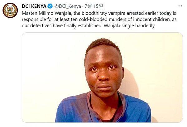Click the truncated text ending 'Wanjala single handedly'

coord(129,26)
